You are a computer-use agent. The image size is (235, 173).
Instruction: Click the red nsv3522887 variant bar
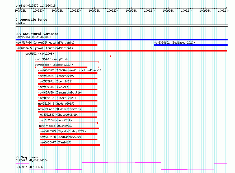coord(68,117)
